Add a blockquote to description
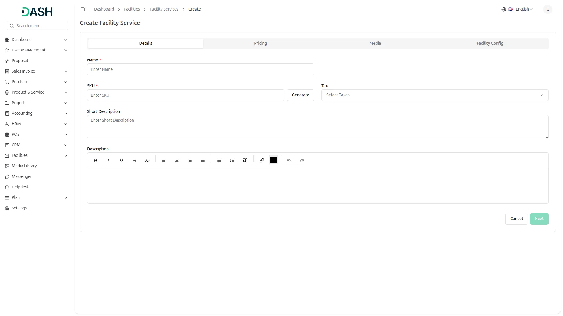Image resolution: width=563 pixels, height=316 pixels. tap(245, 160)
